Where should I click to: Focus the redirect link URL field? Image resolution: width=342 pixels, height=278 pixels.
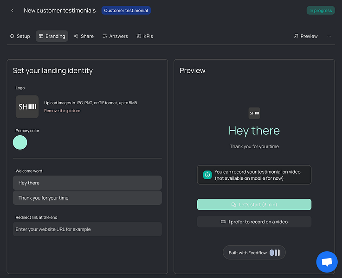[87, 229]
